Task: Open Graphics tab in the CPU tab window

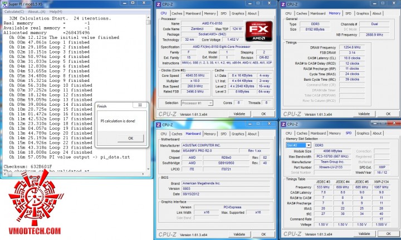Action: click(x=238, y=13)
